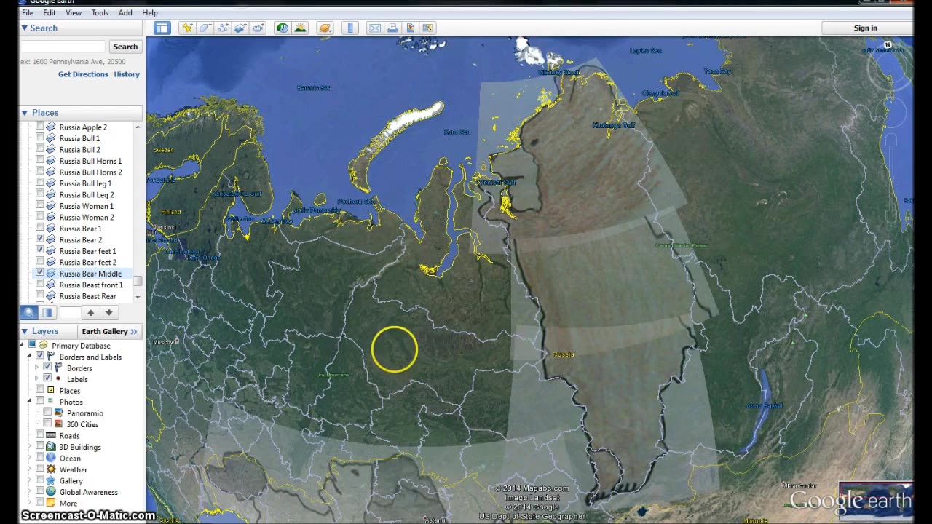Expand the Weather layer tree node
Viewport: 932px width, 524px height.
coord(30,469)
